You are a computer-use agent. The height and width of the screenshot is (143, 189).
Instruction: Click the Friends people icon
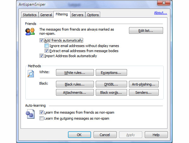(30, 32)
